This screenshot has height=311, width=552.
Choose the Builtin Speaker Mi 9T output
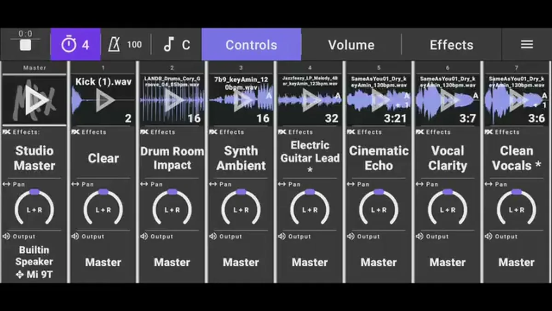click(34, 262)
